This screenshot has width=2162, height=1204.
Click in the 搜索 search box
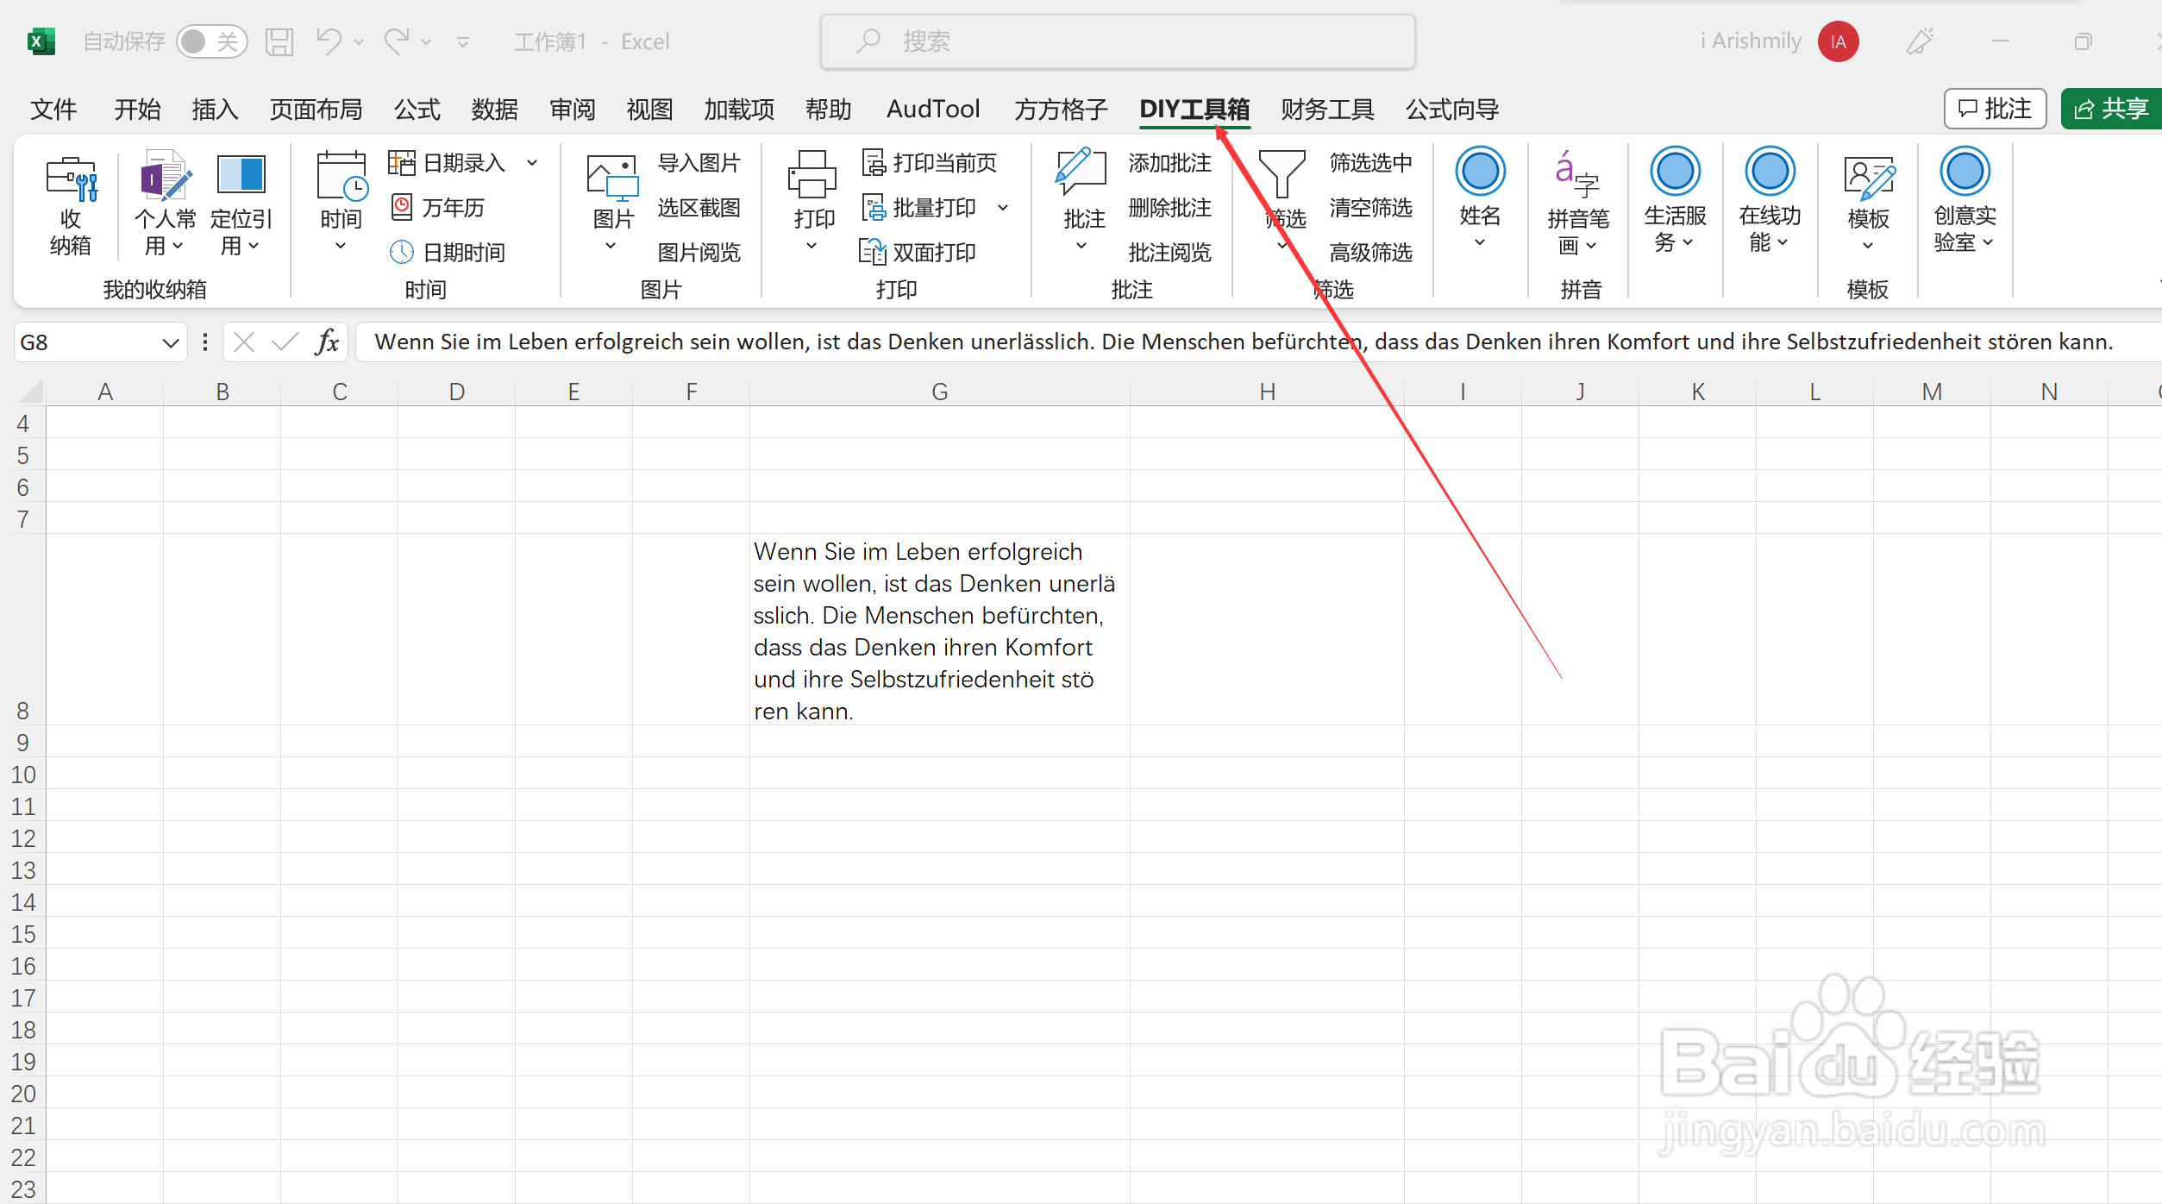point(1117,41)
